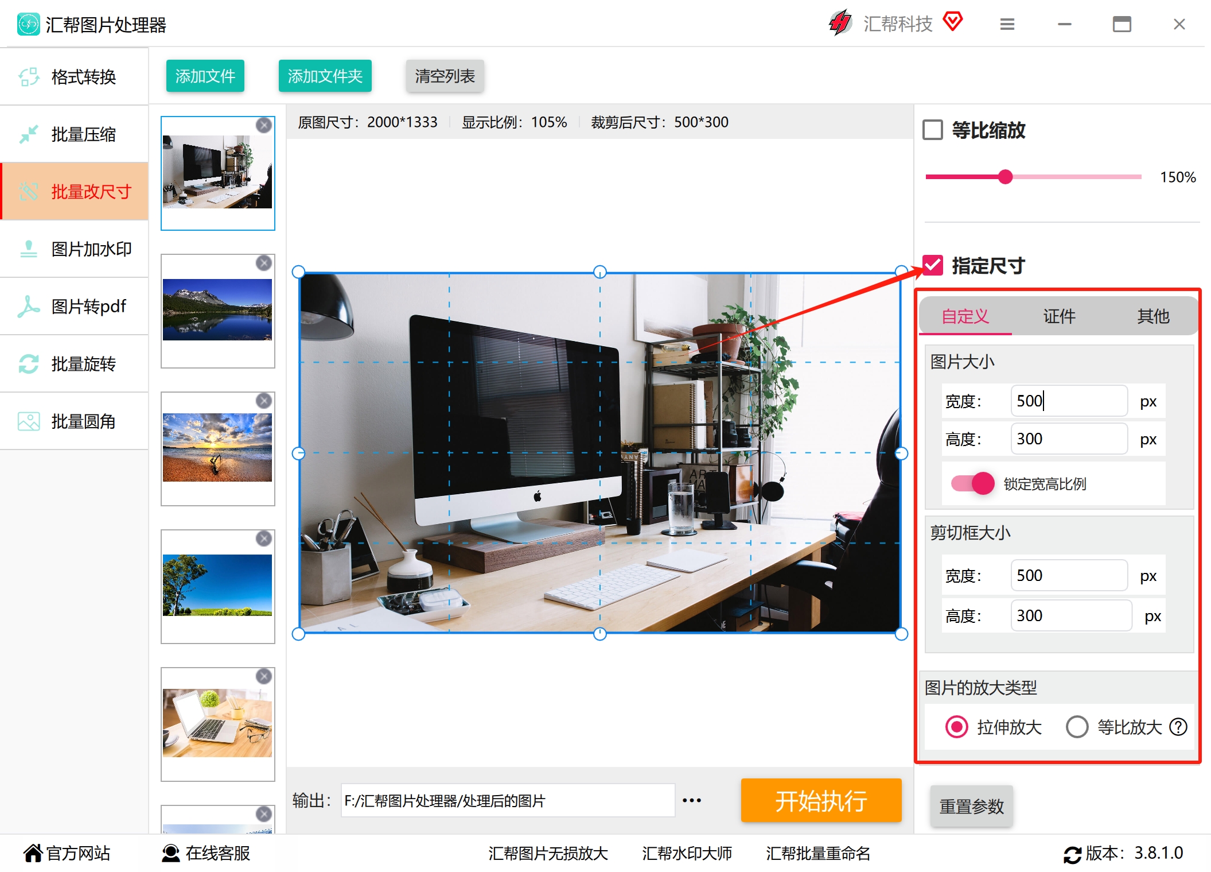Click the 图片大小 宽度 input field
This screenshot has height=872, width=1211.
pyautogui.click(x=1069, y=401)
